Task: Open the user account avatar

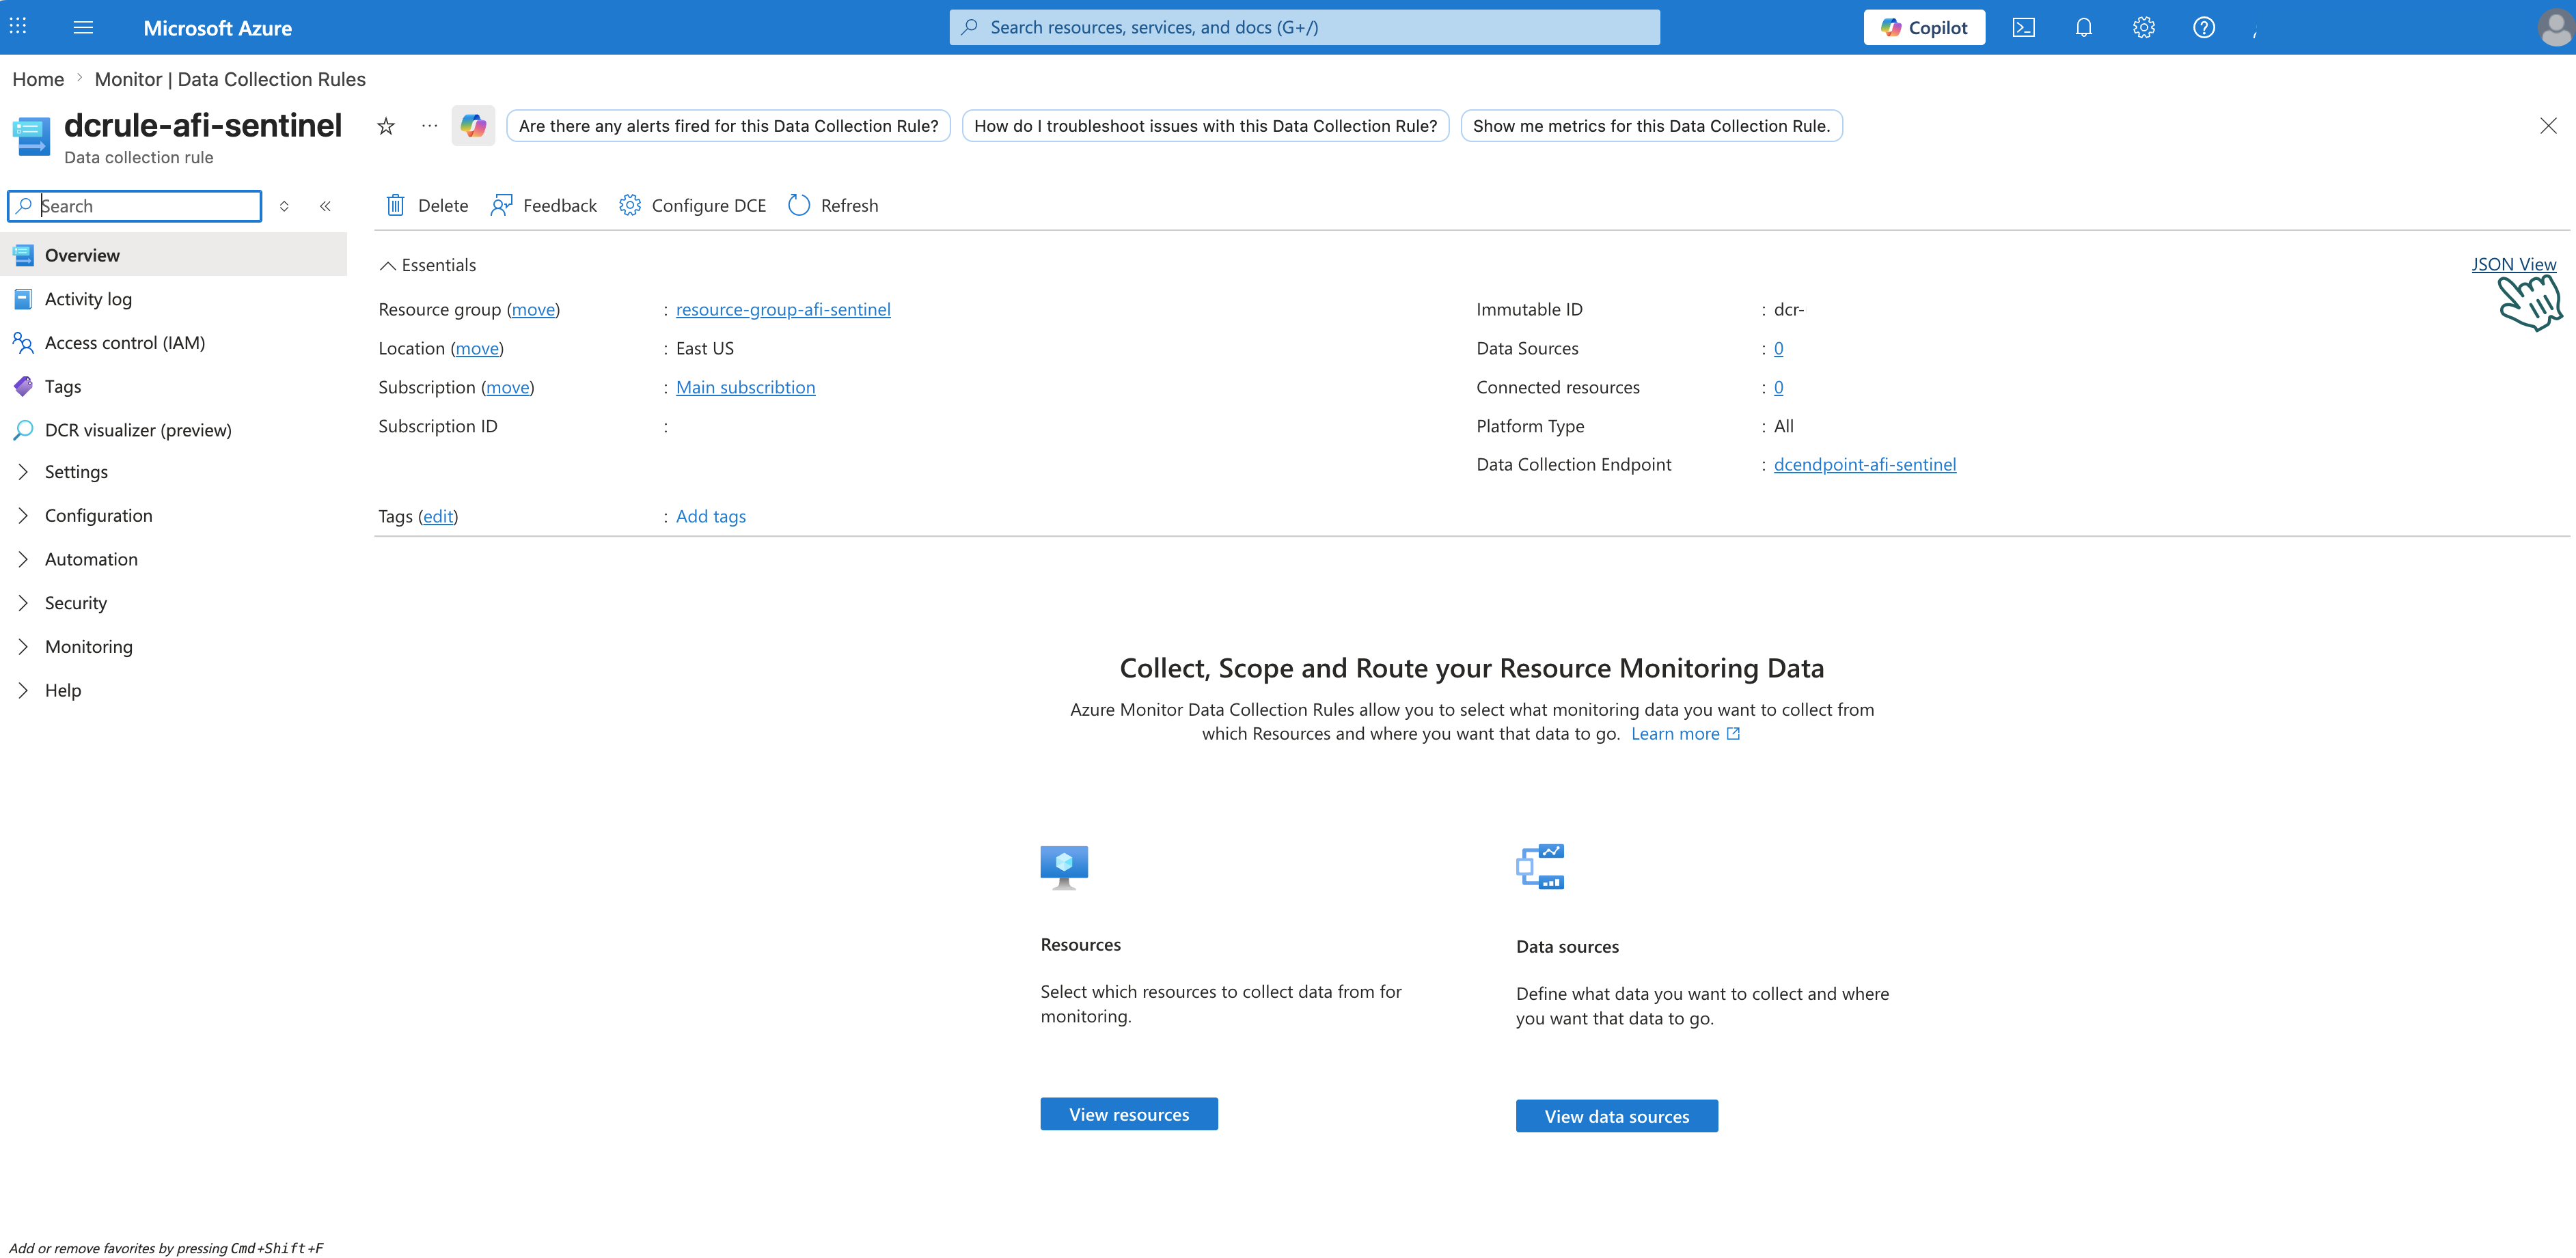Action: [2555, 28]
